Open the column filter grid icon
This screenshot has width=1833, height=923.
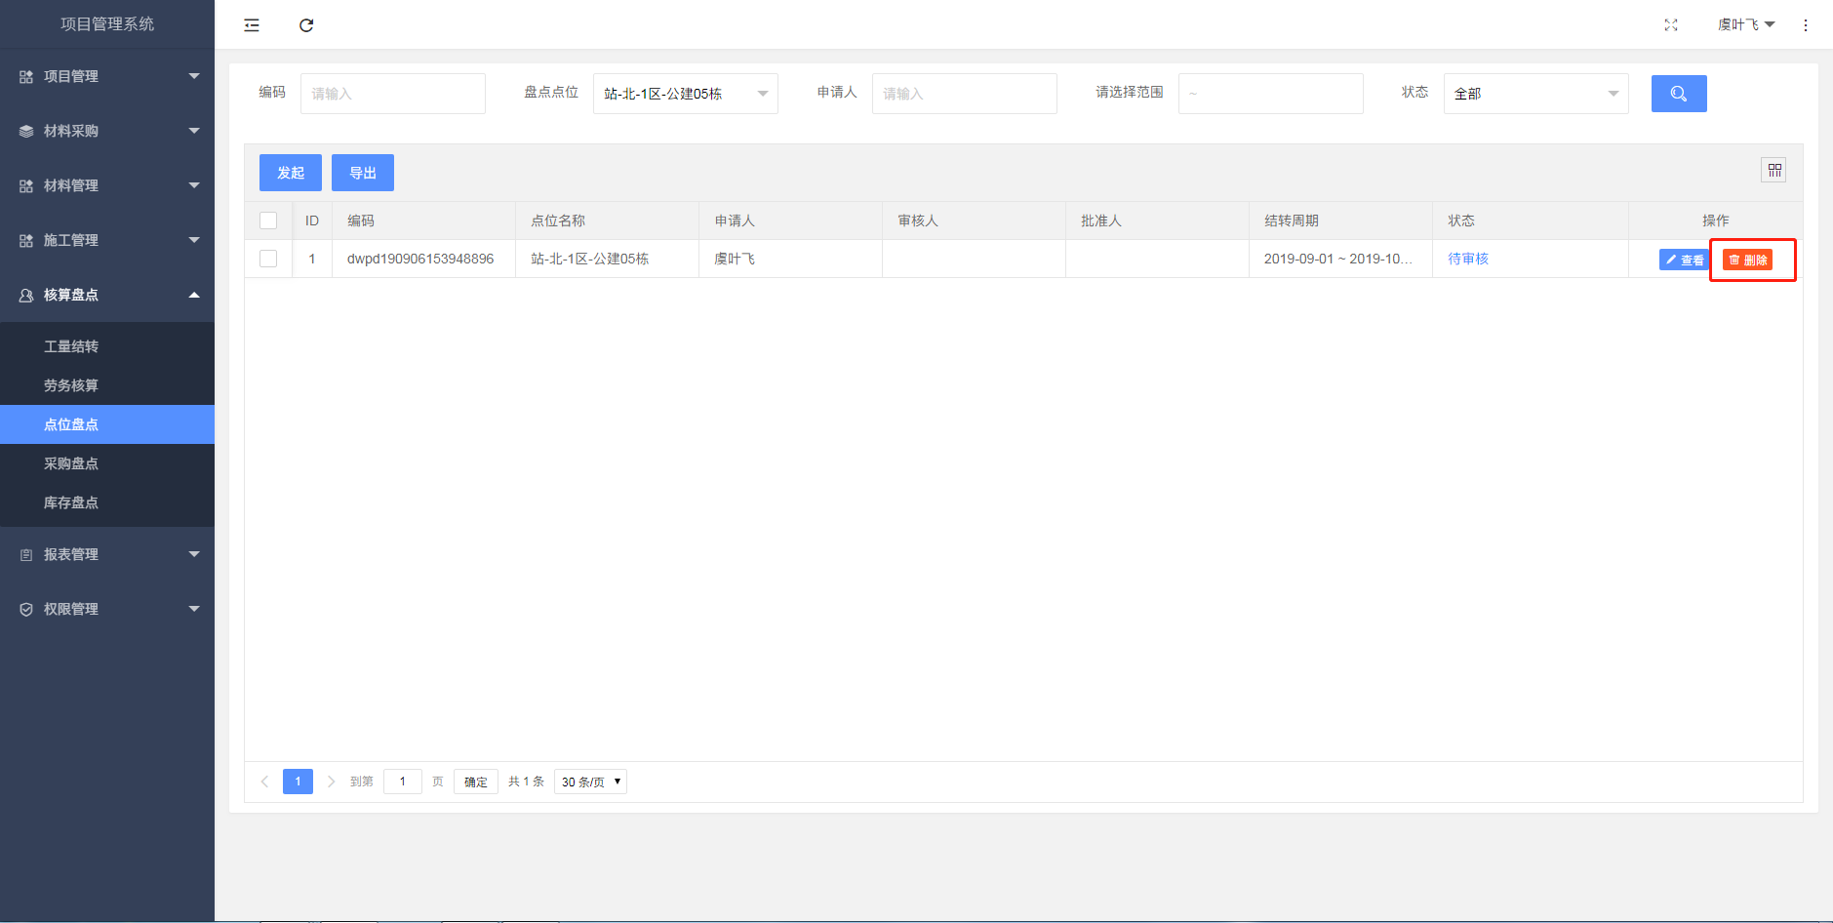pyautogui.click(x=1774, y=171)
